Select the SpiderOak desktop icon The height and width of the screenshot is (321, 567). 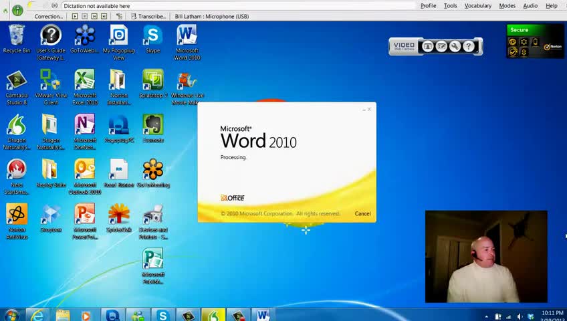tap(118, 218)
